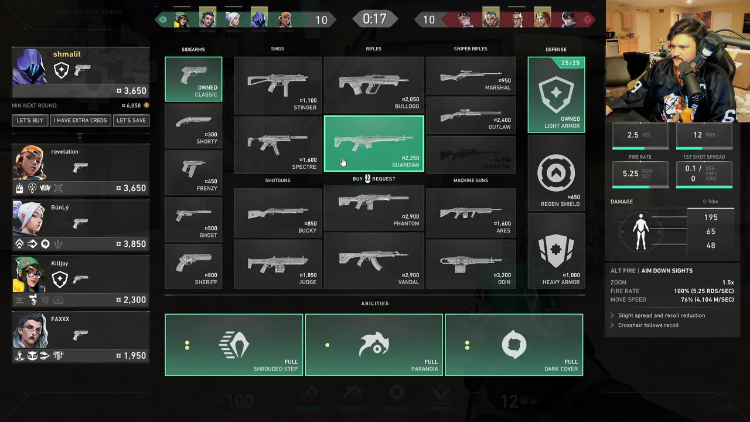Select teammate FAXXX's portrait
This screenshot has width=750, height=422.
click(x=29, y=331)
